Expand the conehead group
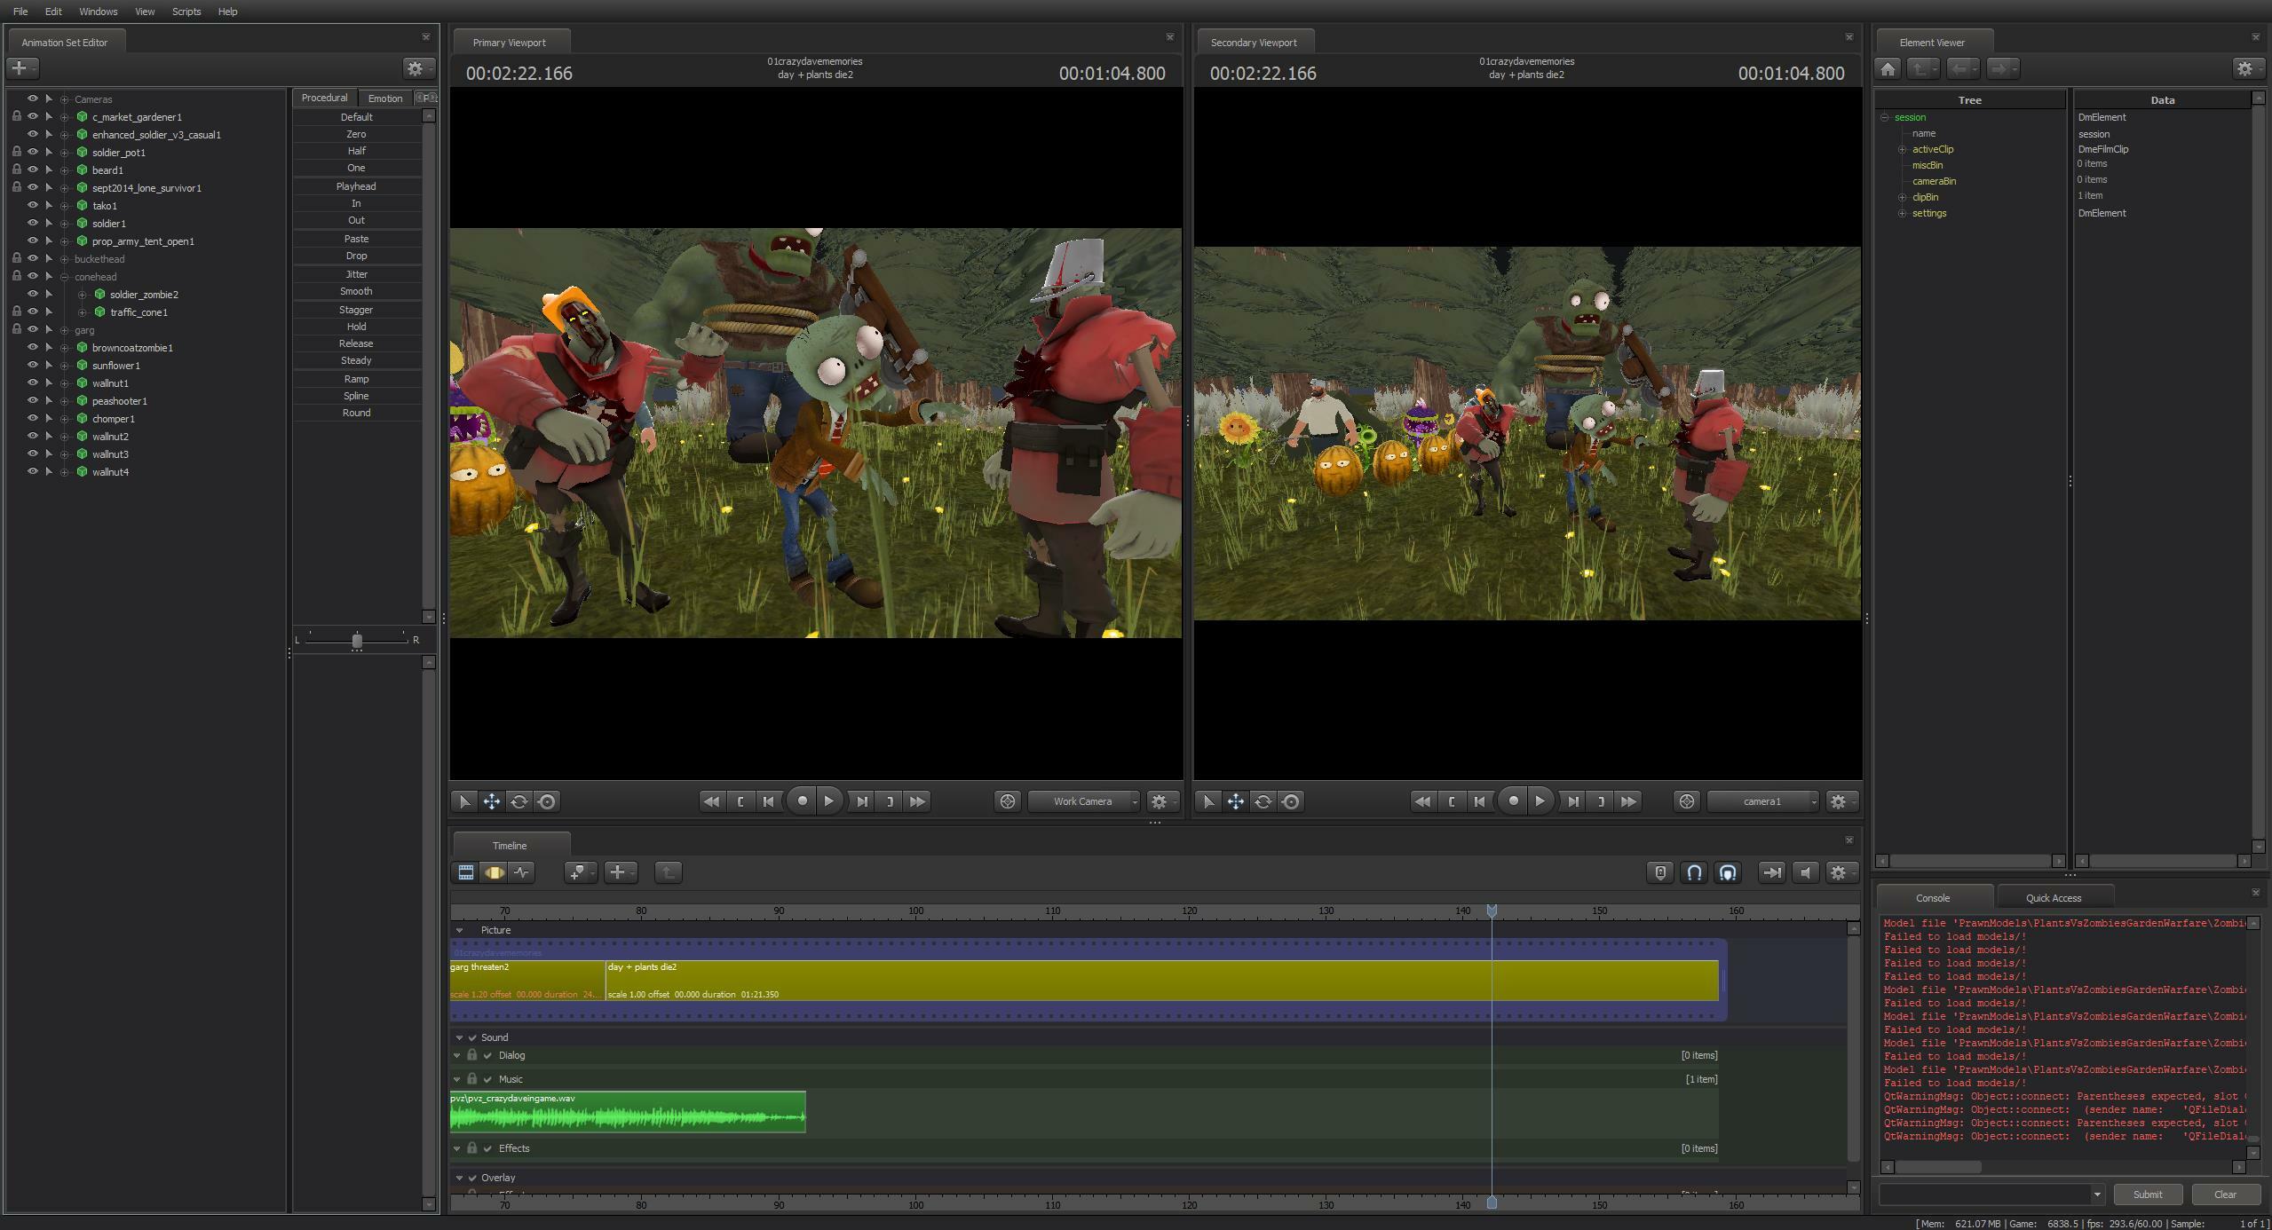The width and height of the screenshot is (2272, 1230). [x=65, y=277]
